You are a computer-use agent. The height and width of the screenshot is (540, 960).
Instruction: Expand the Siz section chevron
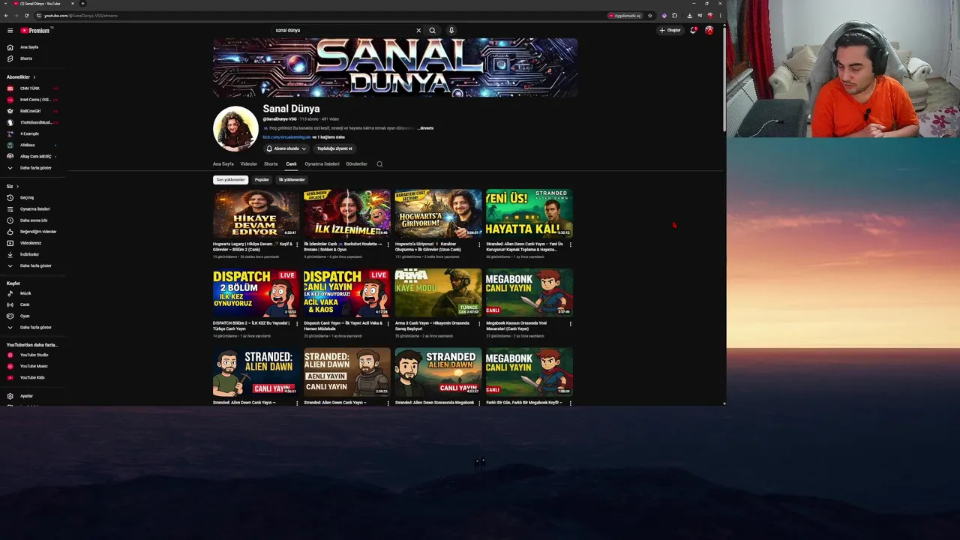pyautogui.click(x=17, y=186)
